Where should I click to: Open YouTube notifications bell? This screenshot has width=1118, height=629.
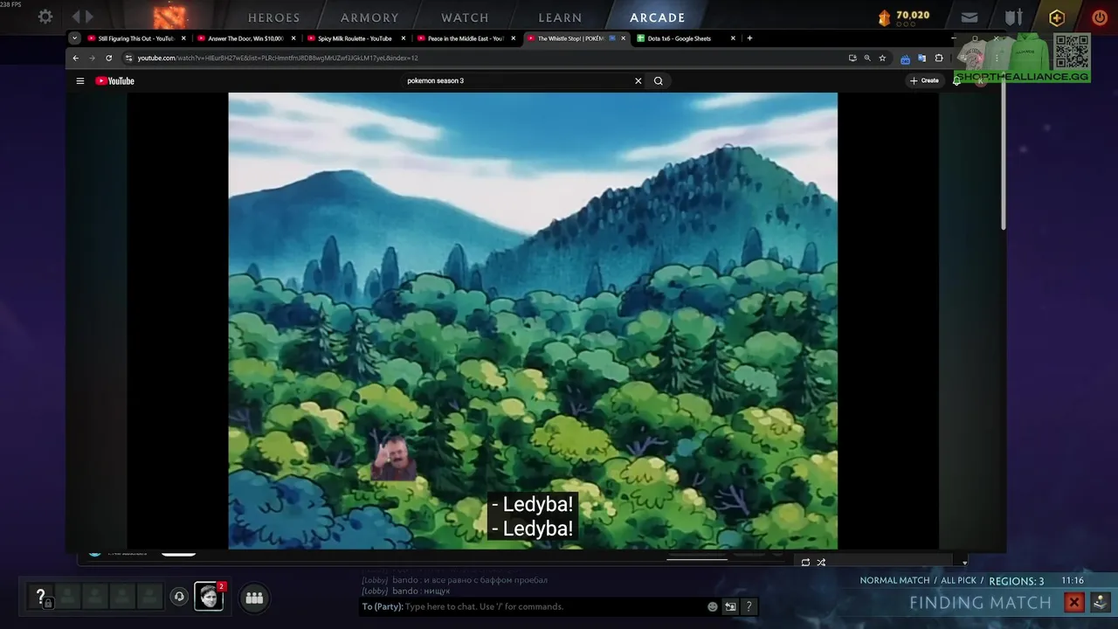click(x=957, y=80)
